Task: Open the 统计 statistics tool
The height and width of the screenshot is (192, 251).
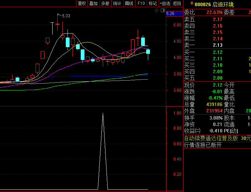Action: 117,3
